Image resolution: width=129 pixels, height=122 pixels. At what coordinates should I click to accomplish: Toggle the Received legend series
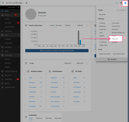pos(58,25)
